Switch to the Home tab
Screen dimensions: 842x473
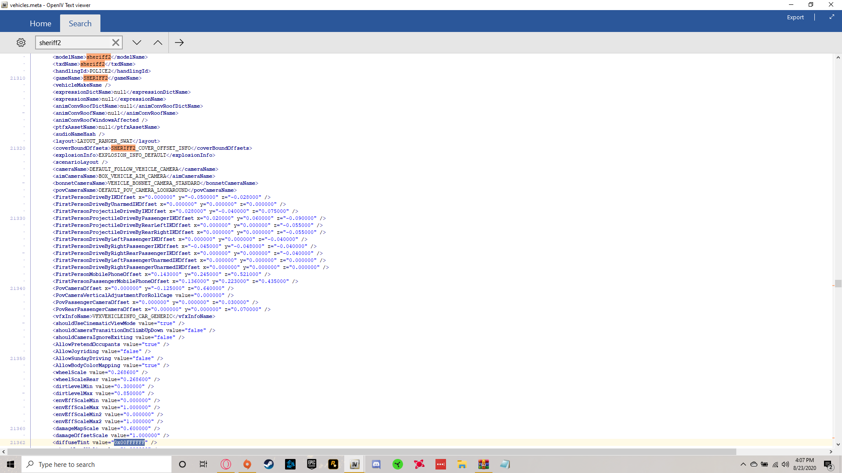click(x=40, y=24)
